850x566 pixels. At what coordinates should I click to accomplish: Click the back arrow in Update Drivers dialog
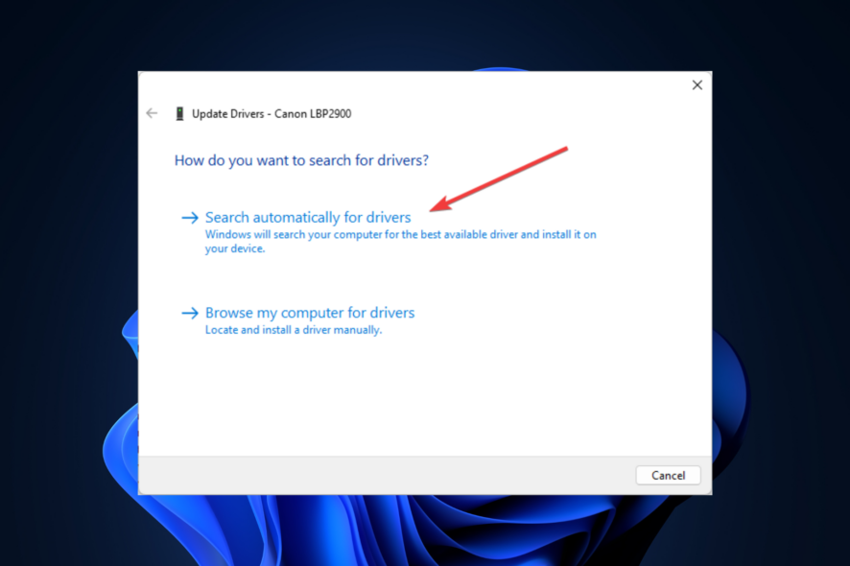pyautogui.click(x=152, y=113)
